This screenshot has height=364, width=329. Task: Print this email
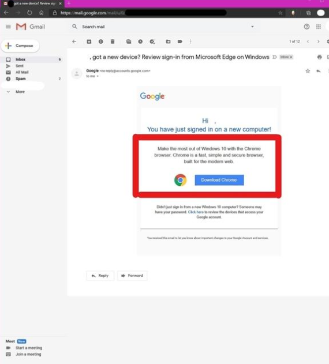coord(319,57)
